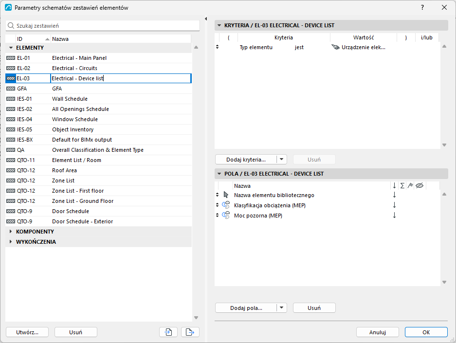Viewport: 456px width, 343px height.
Task: Toggle sort direction for Klasyfikacja obciążenia (MEP)
Action: 394,205
